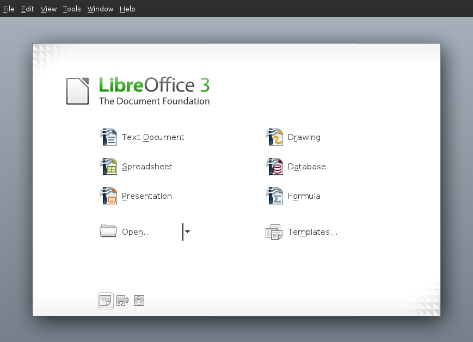Click the add new features document icon
473x342 pixels.
coord(106,301)
